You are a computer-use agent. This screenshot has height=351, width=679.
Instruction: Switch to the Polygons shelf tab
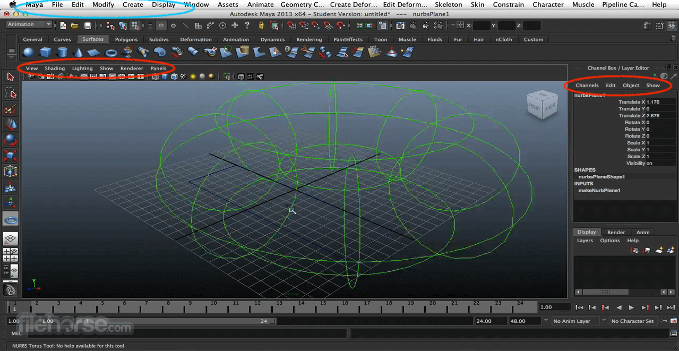[x=126, y=39]
